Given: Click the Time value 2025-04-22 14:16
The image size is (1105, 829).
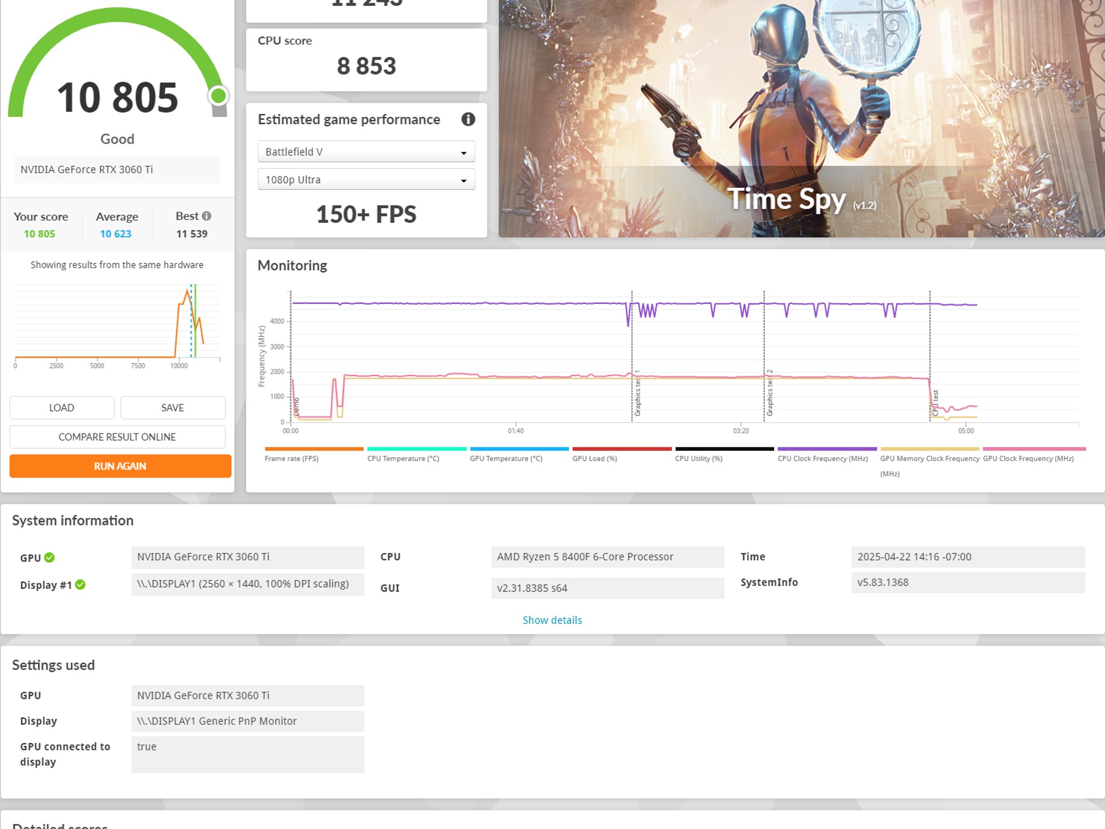Looking at the screenshot, I should coord(968,557).
